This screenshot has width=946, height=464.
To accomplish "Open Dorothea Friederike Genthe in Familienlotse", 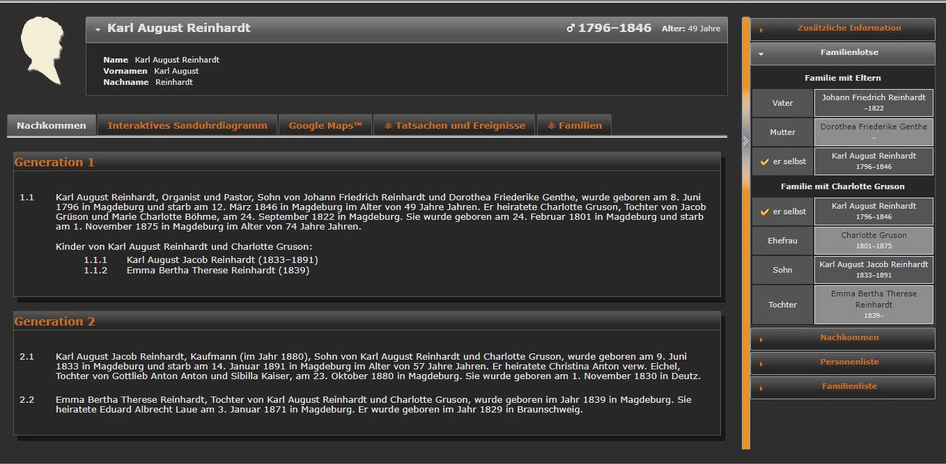I will tap(874, 132).
